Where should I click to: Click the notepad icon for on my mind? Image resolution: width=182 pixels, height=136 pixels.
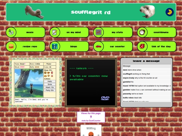click(x=55, y=32)
